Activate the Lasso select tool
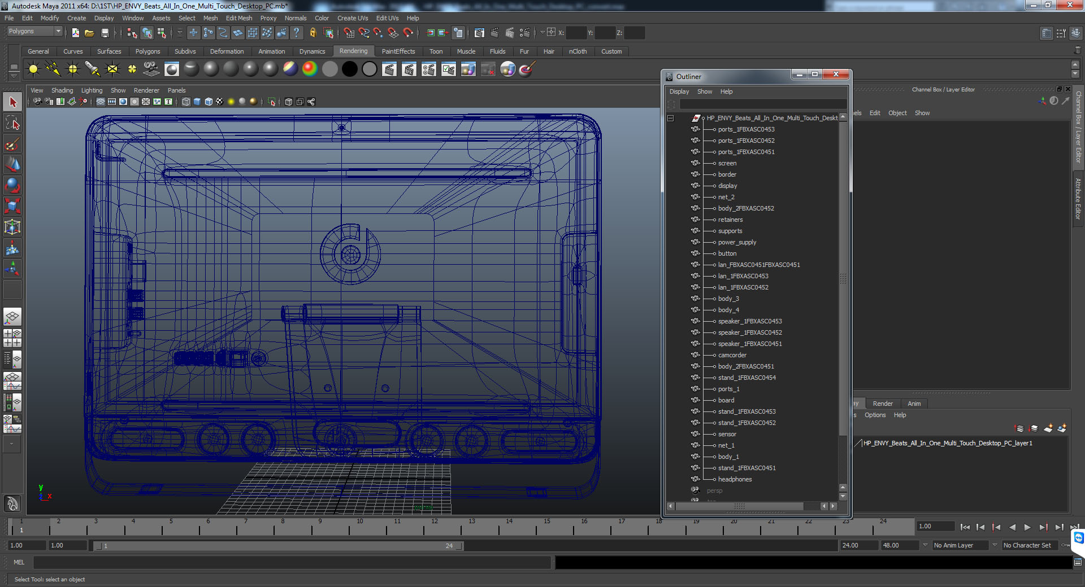Viewport: 1085px width, 587px height. (x=12, y=123)
